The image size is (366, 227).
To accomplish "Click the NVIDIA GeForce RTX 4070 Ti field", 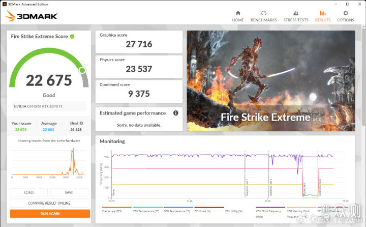I will pyautogui.click(x=49, y=106).
